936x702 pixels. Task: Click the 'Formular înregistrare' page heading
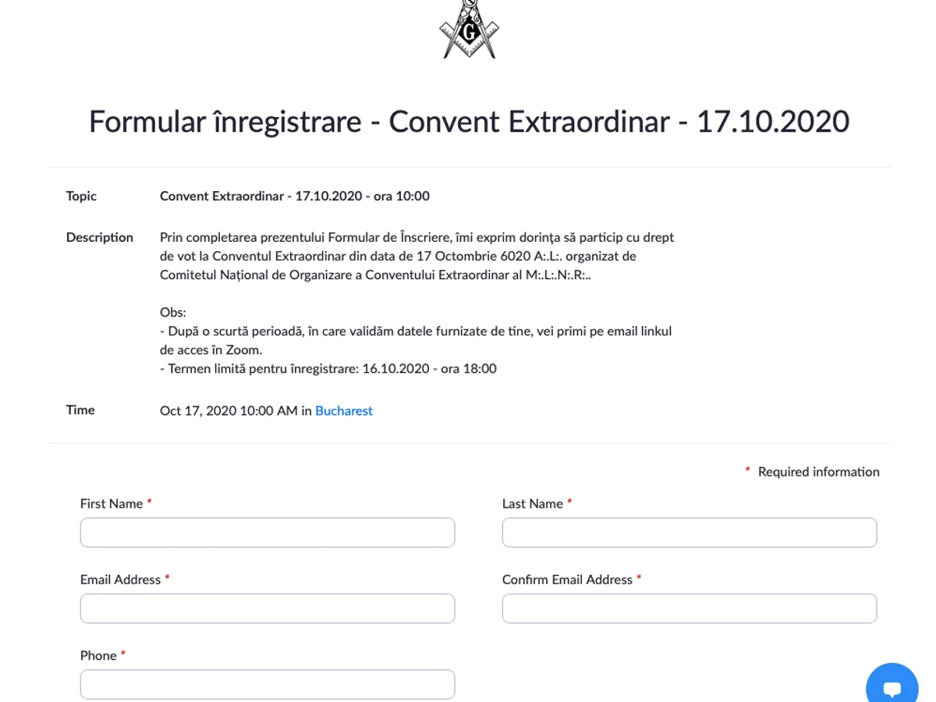click(469, 122)
